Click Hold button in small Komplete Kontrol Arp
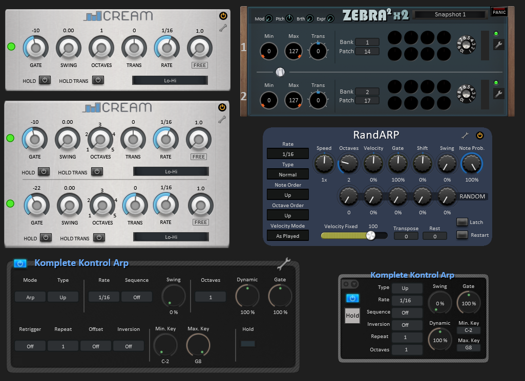The height and width of the screenshot is (381, 525). (352, 316)
